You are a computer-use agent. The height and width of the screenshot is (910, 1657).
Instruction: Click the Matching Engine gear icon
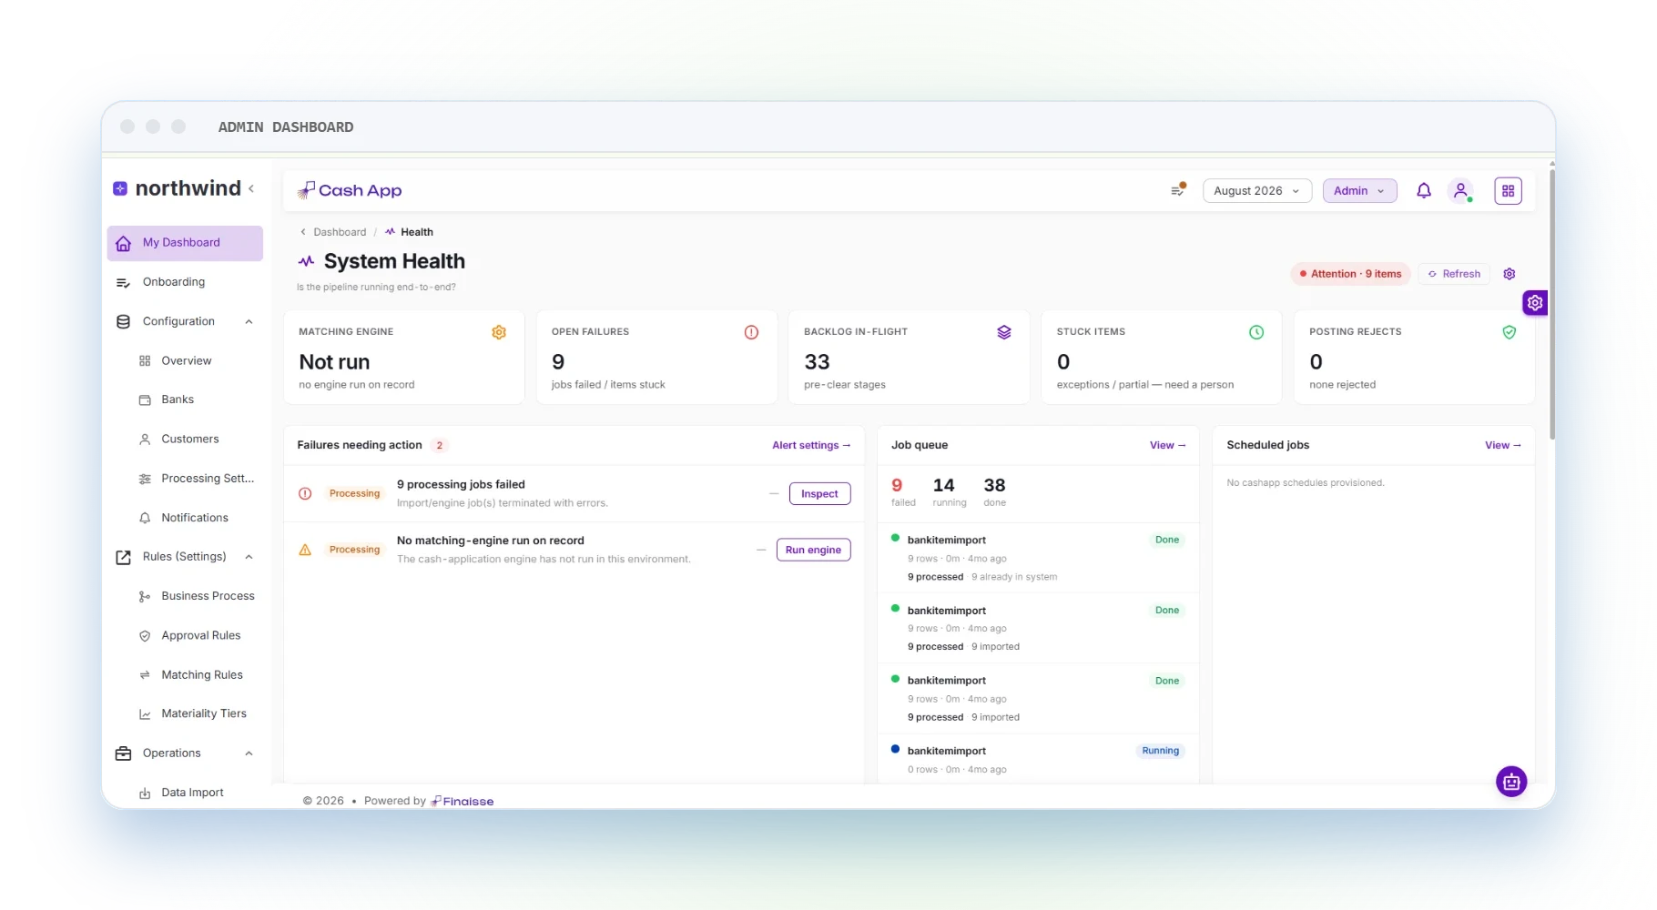point(499,332)
